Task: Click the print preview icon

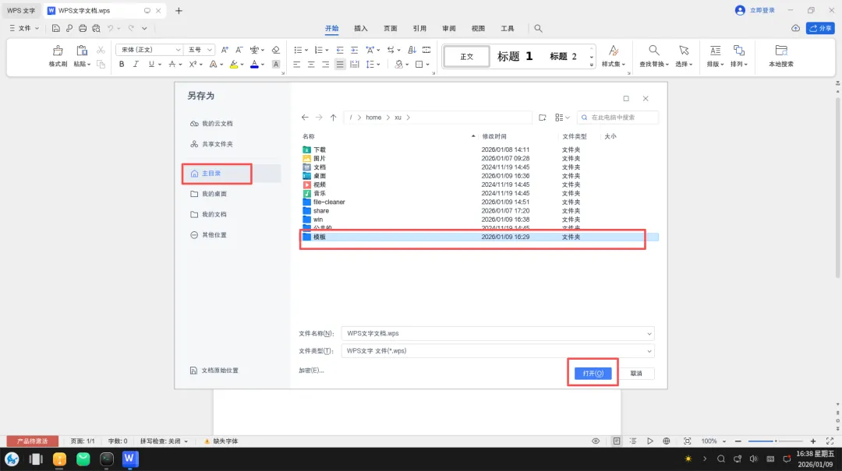Action: tap(96, 29)
